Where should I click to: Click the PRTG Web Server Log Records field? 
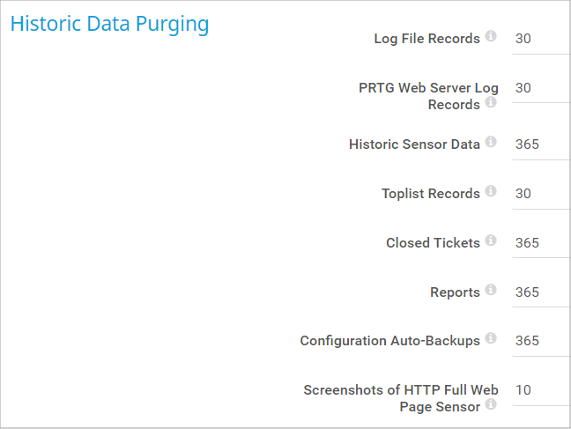pyautogui.click(x=541, y=88)
